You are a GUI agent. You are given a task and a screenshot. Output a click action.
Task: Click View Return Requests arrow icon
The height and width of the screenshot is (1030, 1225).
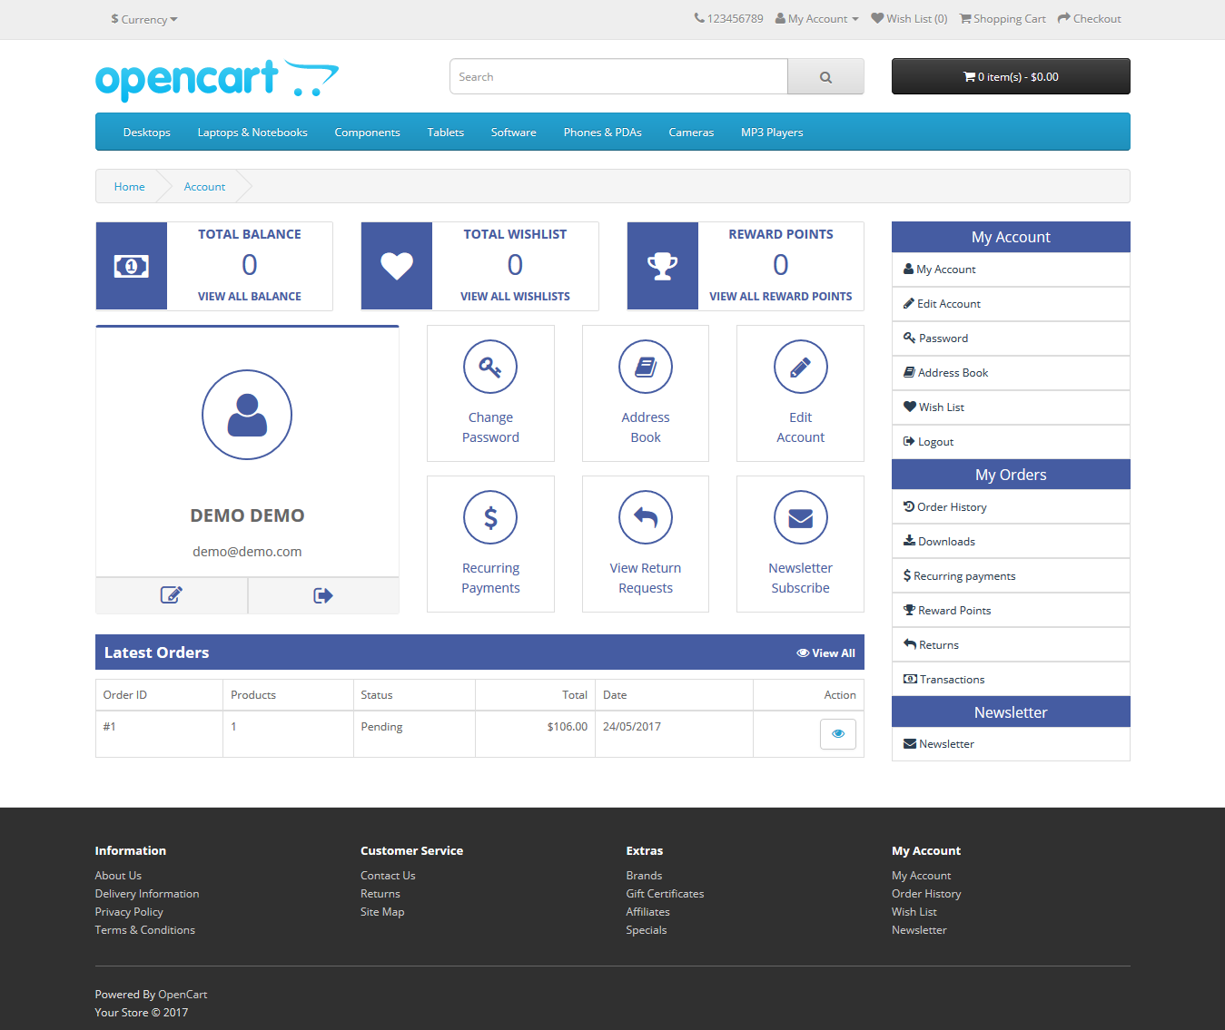pos(646,518)
